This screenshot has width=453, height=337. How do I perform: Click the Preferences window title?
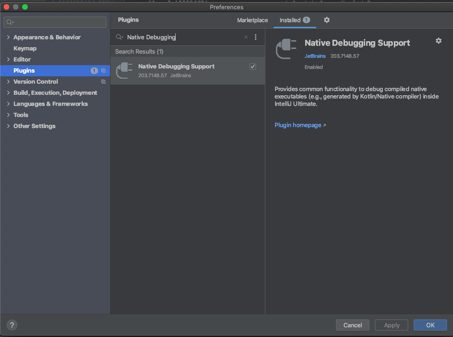coord(226,7)
